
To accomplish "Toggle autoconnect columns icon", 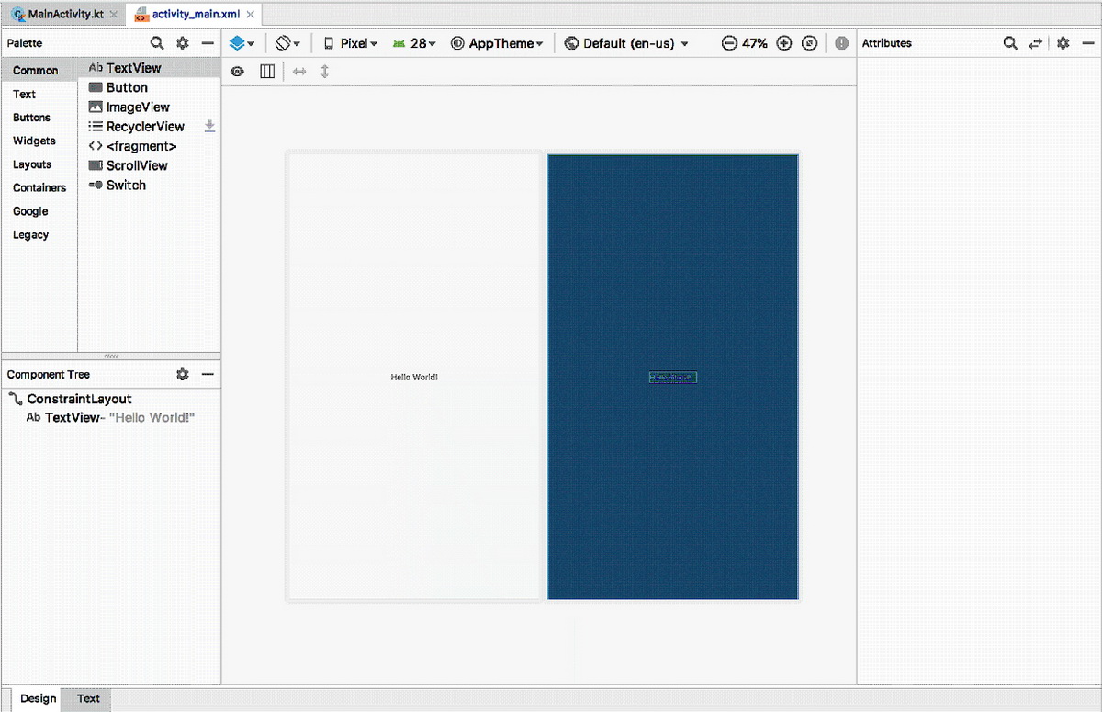I will pos(267,71).
